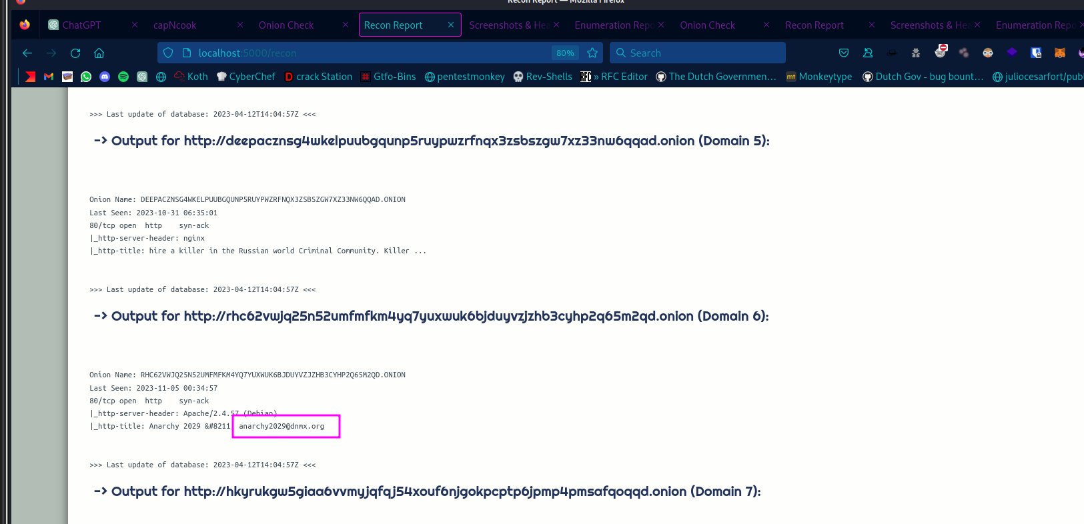The width and height of the screenshot is (1084, 524).
Task: Reload the current Recon Report page
Action: pyautogui.click(x=75, y=53)
